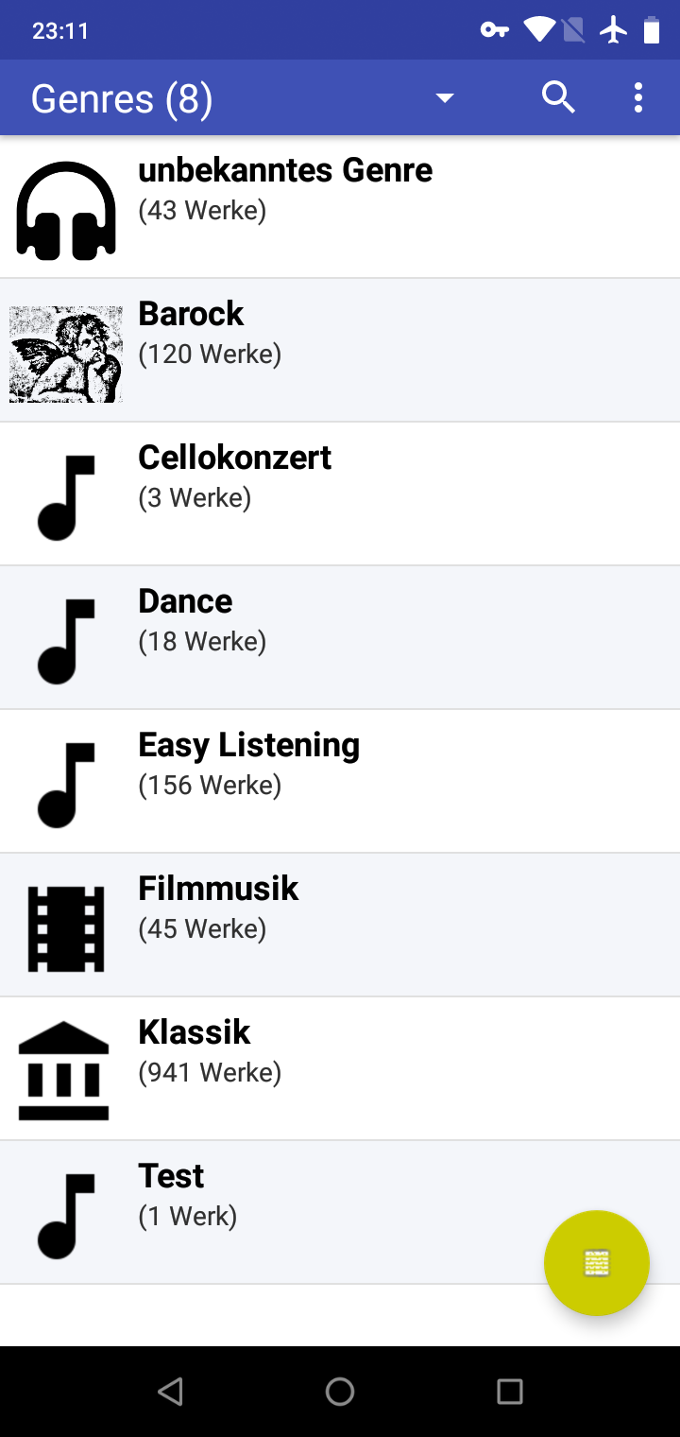Tap the Genres (8) title
The height and width of the screenshot is (1437, 680).
(x=122, y=98)
